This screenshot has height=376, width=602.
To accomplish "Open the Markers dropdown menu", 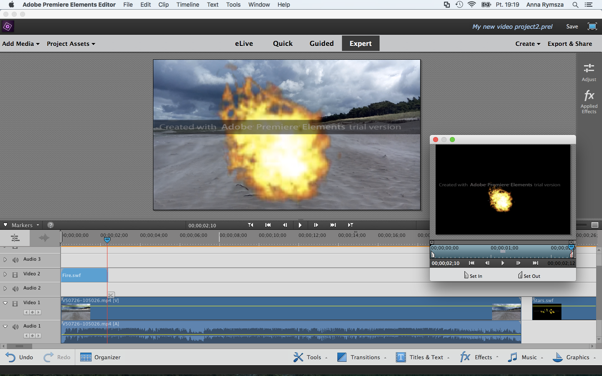I will [25, 225].
